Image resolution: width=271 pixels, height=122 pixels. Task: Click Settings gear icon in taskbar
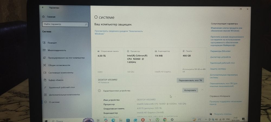tap(172, 120)
